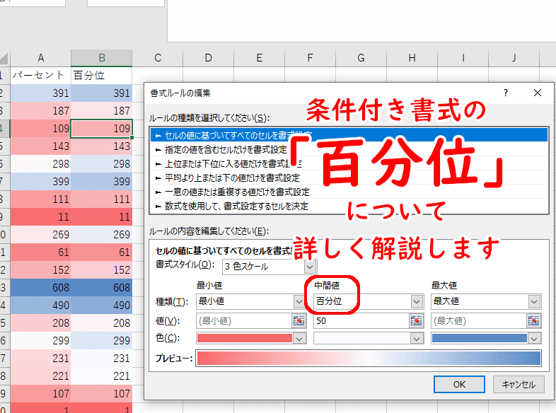Image resolution: width=556 pixels, height=413 pixels.
Task: Click the パーセント header cell
Action: pos(41,75)
